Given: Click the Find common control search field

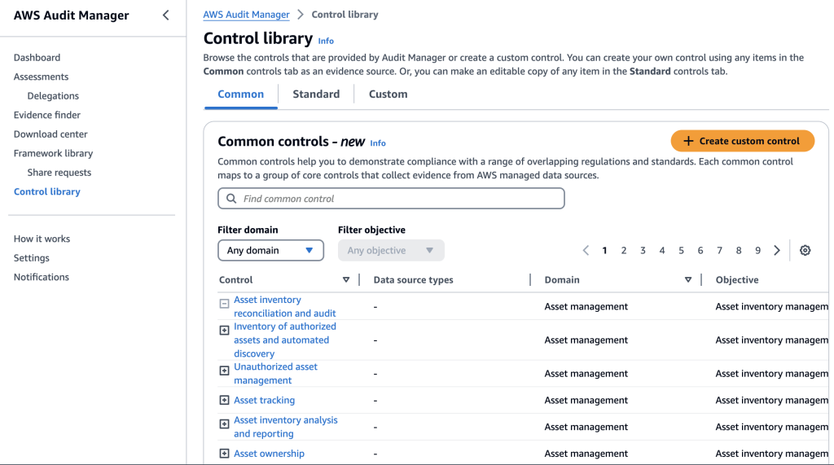Looking at the screenshot, I should [x=391, y=199].
